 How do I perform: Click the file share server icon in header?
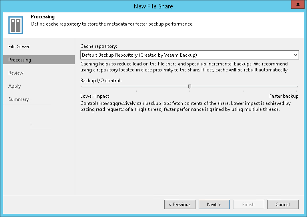16,25
